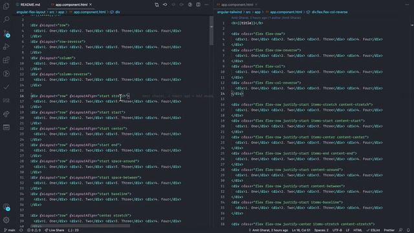Viewport: 414px width, 233px height.
Task: Click Amit Gharat blame info in status bar
Action: (x=268, y=230)
